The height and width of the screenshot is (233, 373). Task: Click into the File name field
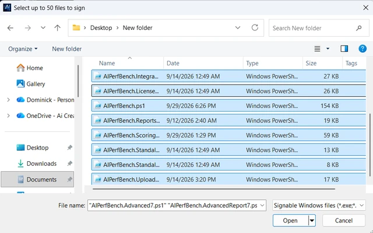(x=174, y=206)
